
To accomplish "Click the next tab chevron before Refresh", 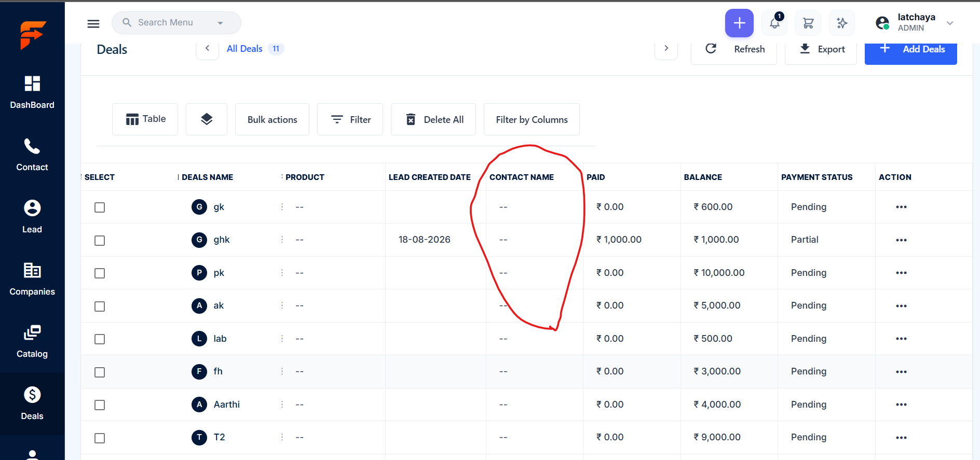I will pyautogui.click(x=666, y=48).
